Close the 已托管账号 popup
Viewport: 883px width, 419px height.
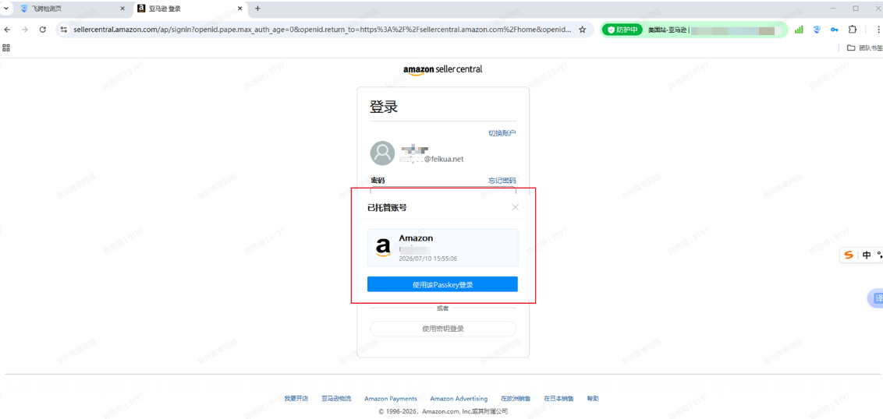515,207
